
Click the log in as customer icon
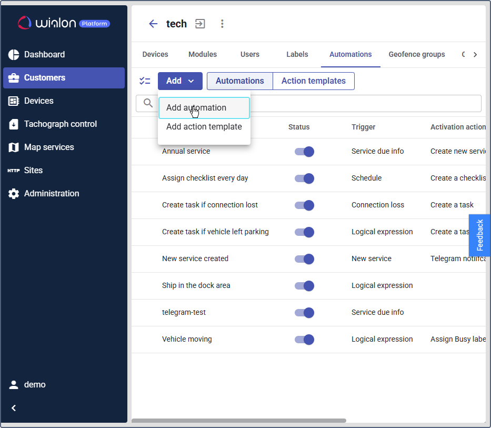click(x=200, y=24)
